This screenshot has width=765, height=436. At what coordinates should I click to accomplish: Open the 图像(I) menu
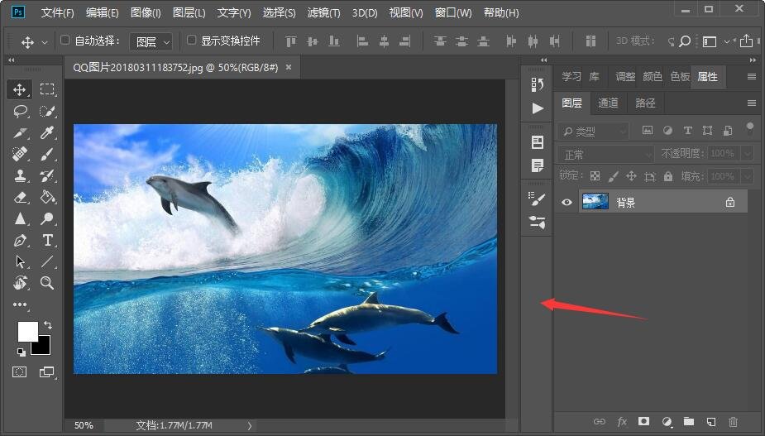click(x=146, y=12)
